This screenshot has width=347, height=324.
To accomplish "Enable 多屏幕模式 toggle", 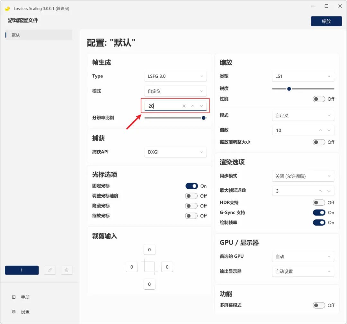I will [x=319, y=305].
